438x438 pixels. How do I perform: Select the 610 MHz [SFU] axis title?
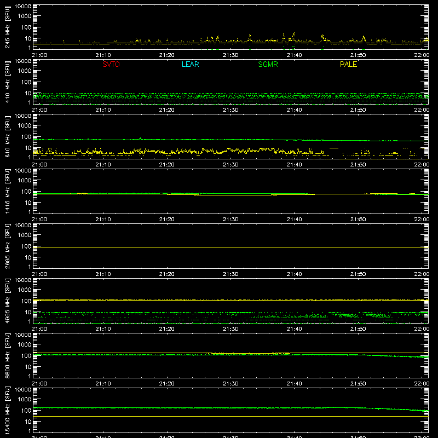pyautogui.click(x=8, y=137)
